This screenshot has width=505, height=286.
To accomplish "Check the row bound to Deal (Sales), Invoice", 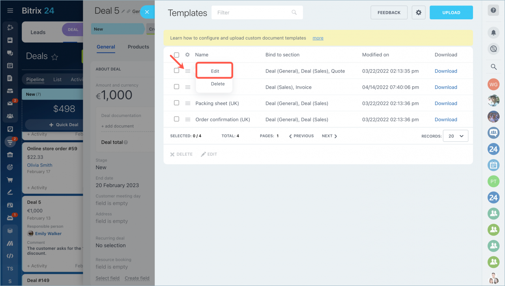I will 176,87.
